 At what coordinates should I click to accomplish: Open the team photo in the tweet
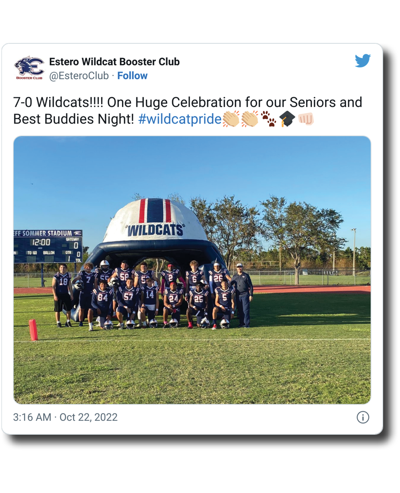point(192,270)
